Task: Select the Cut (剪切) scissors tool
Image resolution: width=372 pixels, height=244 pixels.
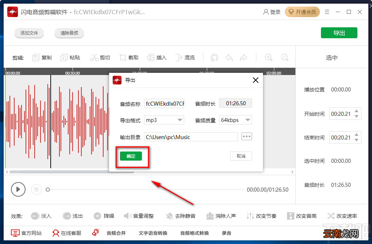Action: [x=100, y=58]
